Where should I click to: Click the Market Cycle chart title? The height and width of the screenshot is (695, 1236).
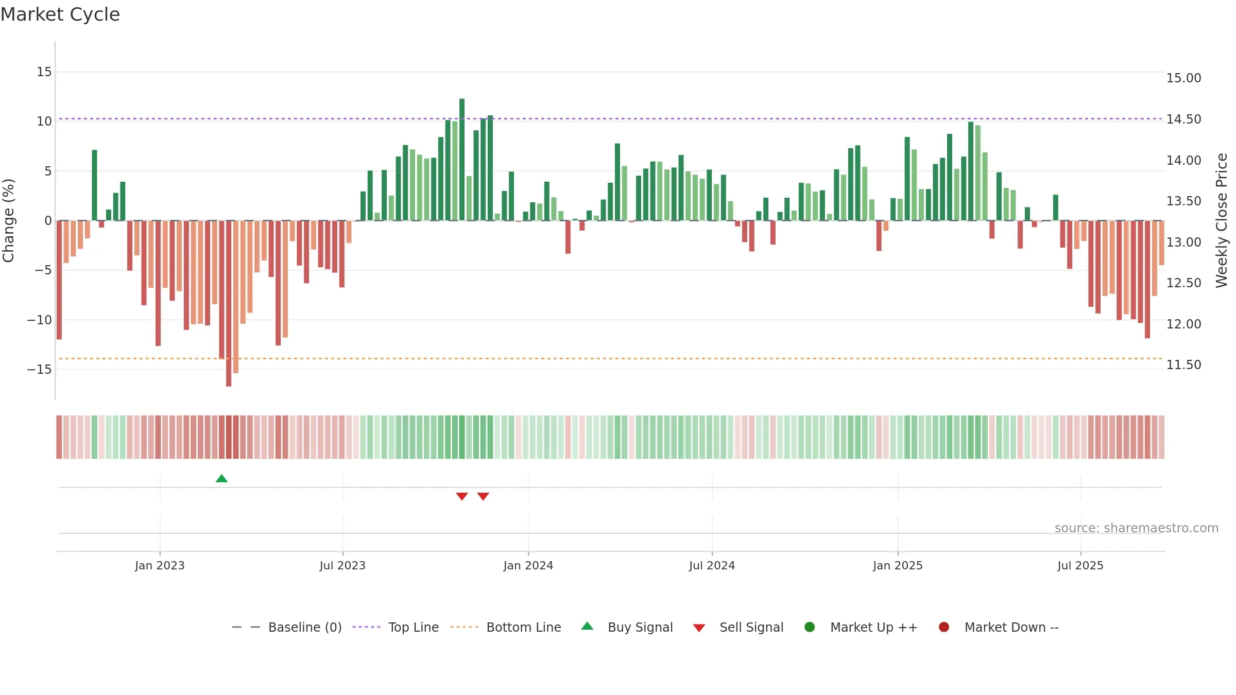point(60,14)
